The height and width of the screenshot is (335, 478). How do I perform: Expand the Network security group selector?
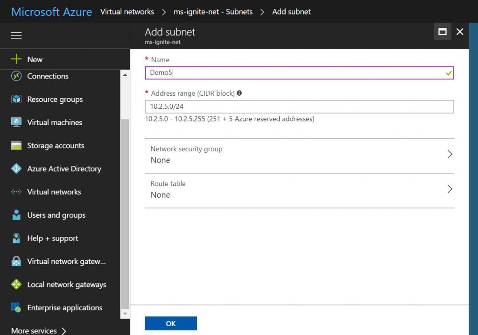299,155
